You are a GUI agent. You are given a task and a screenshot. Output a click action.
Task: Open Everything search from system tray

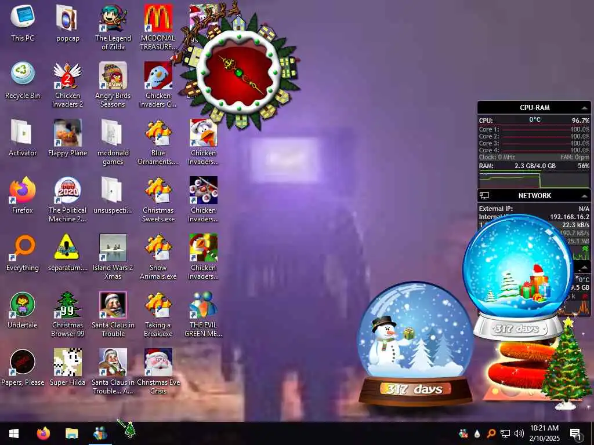[x=491, y=433]
